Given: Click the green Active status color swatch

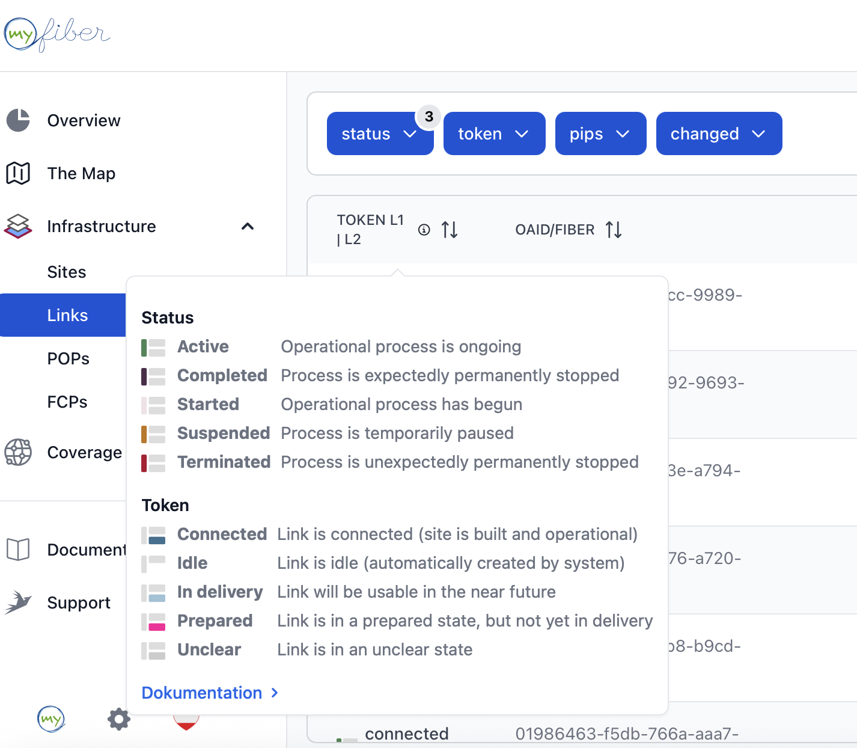Looking at the screenshot, I should 144,347.
